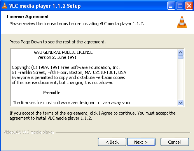This screenshot has width=194, height=151.
Task: Minimize the VLC Setup window
Action: (x=171, y=6)
